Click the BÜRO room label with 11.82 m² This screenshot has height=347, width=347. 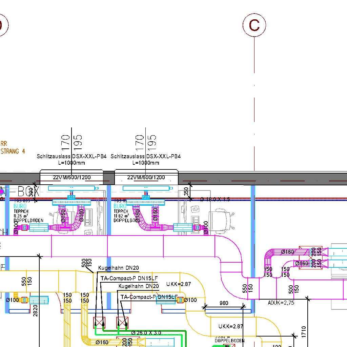tap(120, 206)
